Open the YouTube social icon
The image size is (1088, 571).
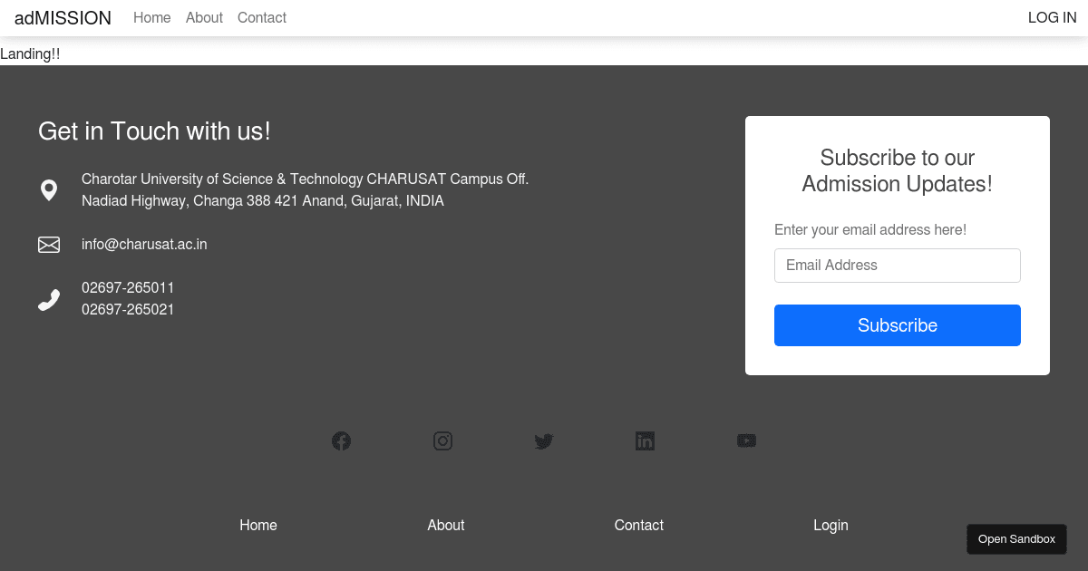[746, 441]
